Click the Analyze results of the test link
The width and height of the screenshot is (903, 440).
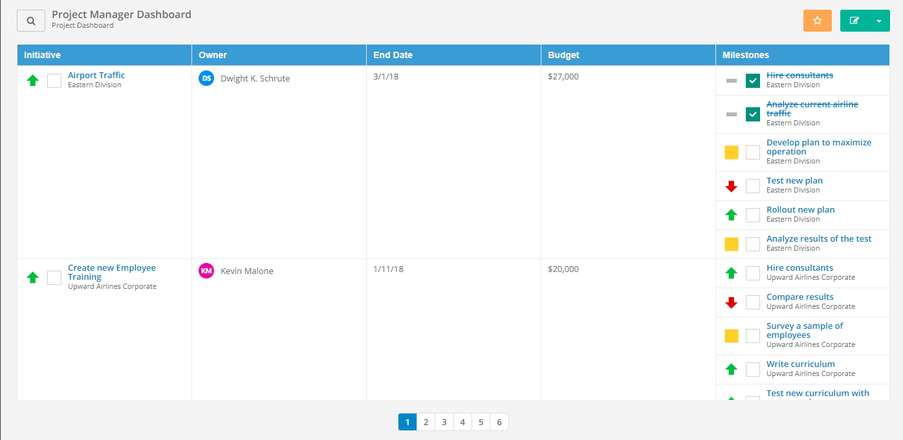pos(819,238)
